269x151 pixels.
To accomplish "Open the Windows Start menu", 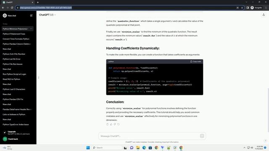I will [88, 148].
